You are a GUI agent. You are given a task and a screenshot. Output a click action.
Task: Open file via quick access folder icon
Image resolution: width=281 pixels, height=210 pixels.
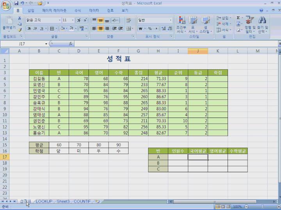tap(40, 3)
